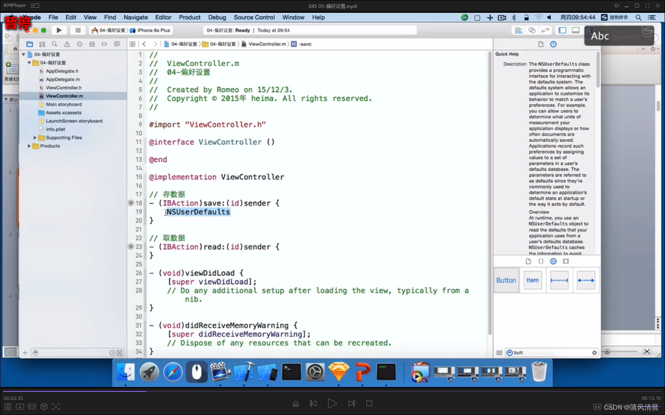Toggle breakpoint gutter at line 18
The height and width of the screenshot is (415, 665).
131,203
